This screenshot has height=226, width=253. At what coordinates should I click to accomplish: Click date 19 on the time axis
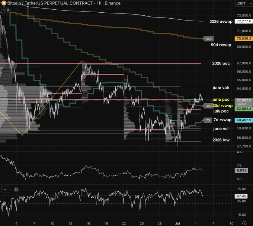click(x=106, y=223)
